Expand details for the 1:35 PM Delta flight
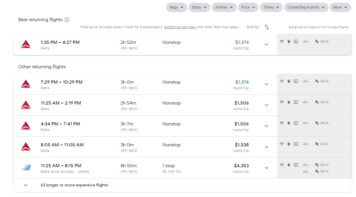 click(x=266, y=44)
